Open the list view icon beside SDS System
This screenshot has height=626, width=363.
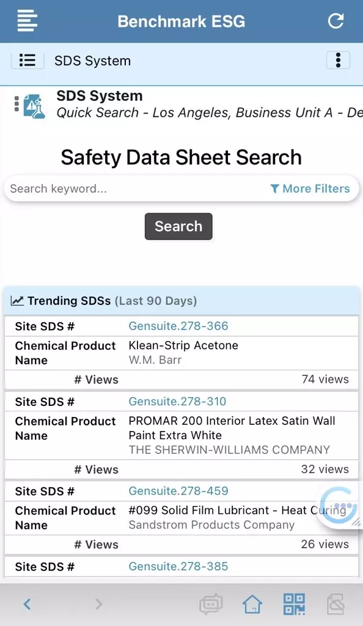pyautogui.click(x=27, y=61)
